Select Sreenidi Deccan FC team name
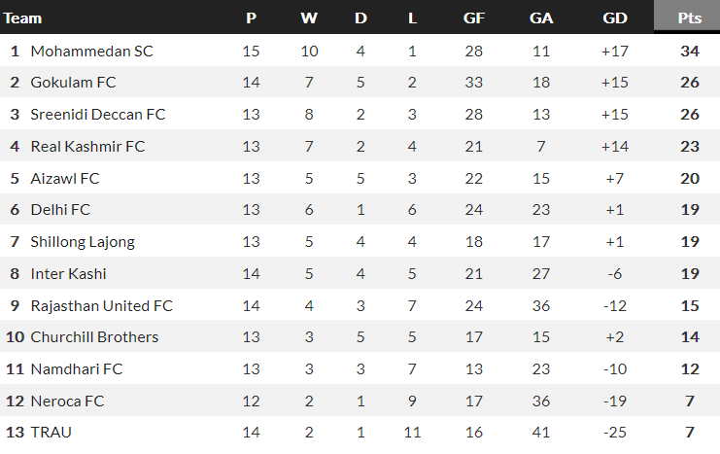Screen dimensions: 720x454 pyautogui.click(x=98, y=115)
